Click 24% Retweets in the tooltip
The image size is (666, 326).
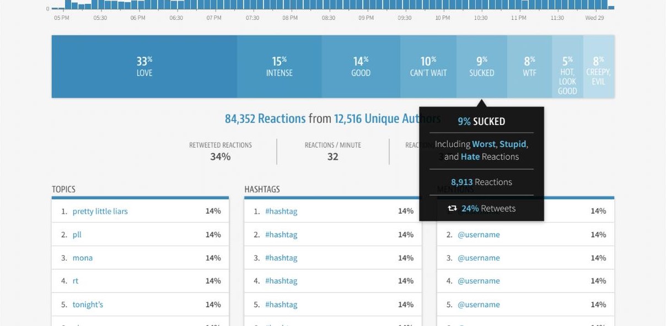click(488, 209)
